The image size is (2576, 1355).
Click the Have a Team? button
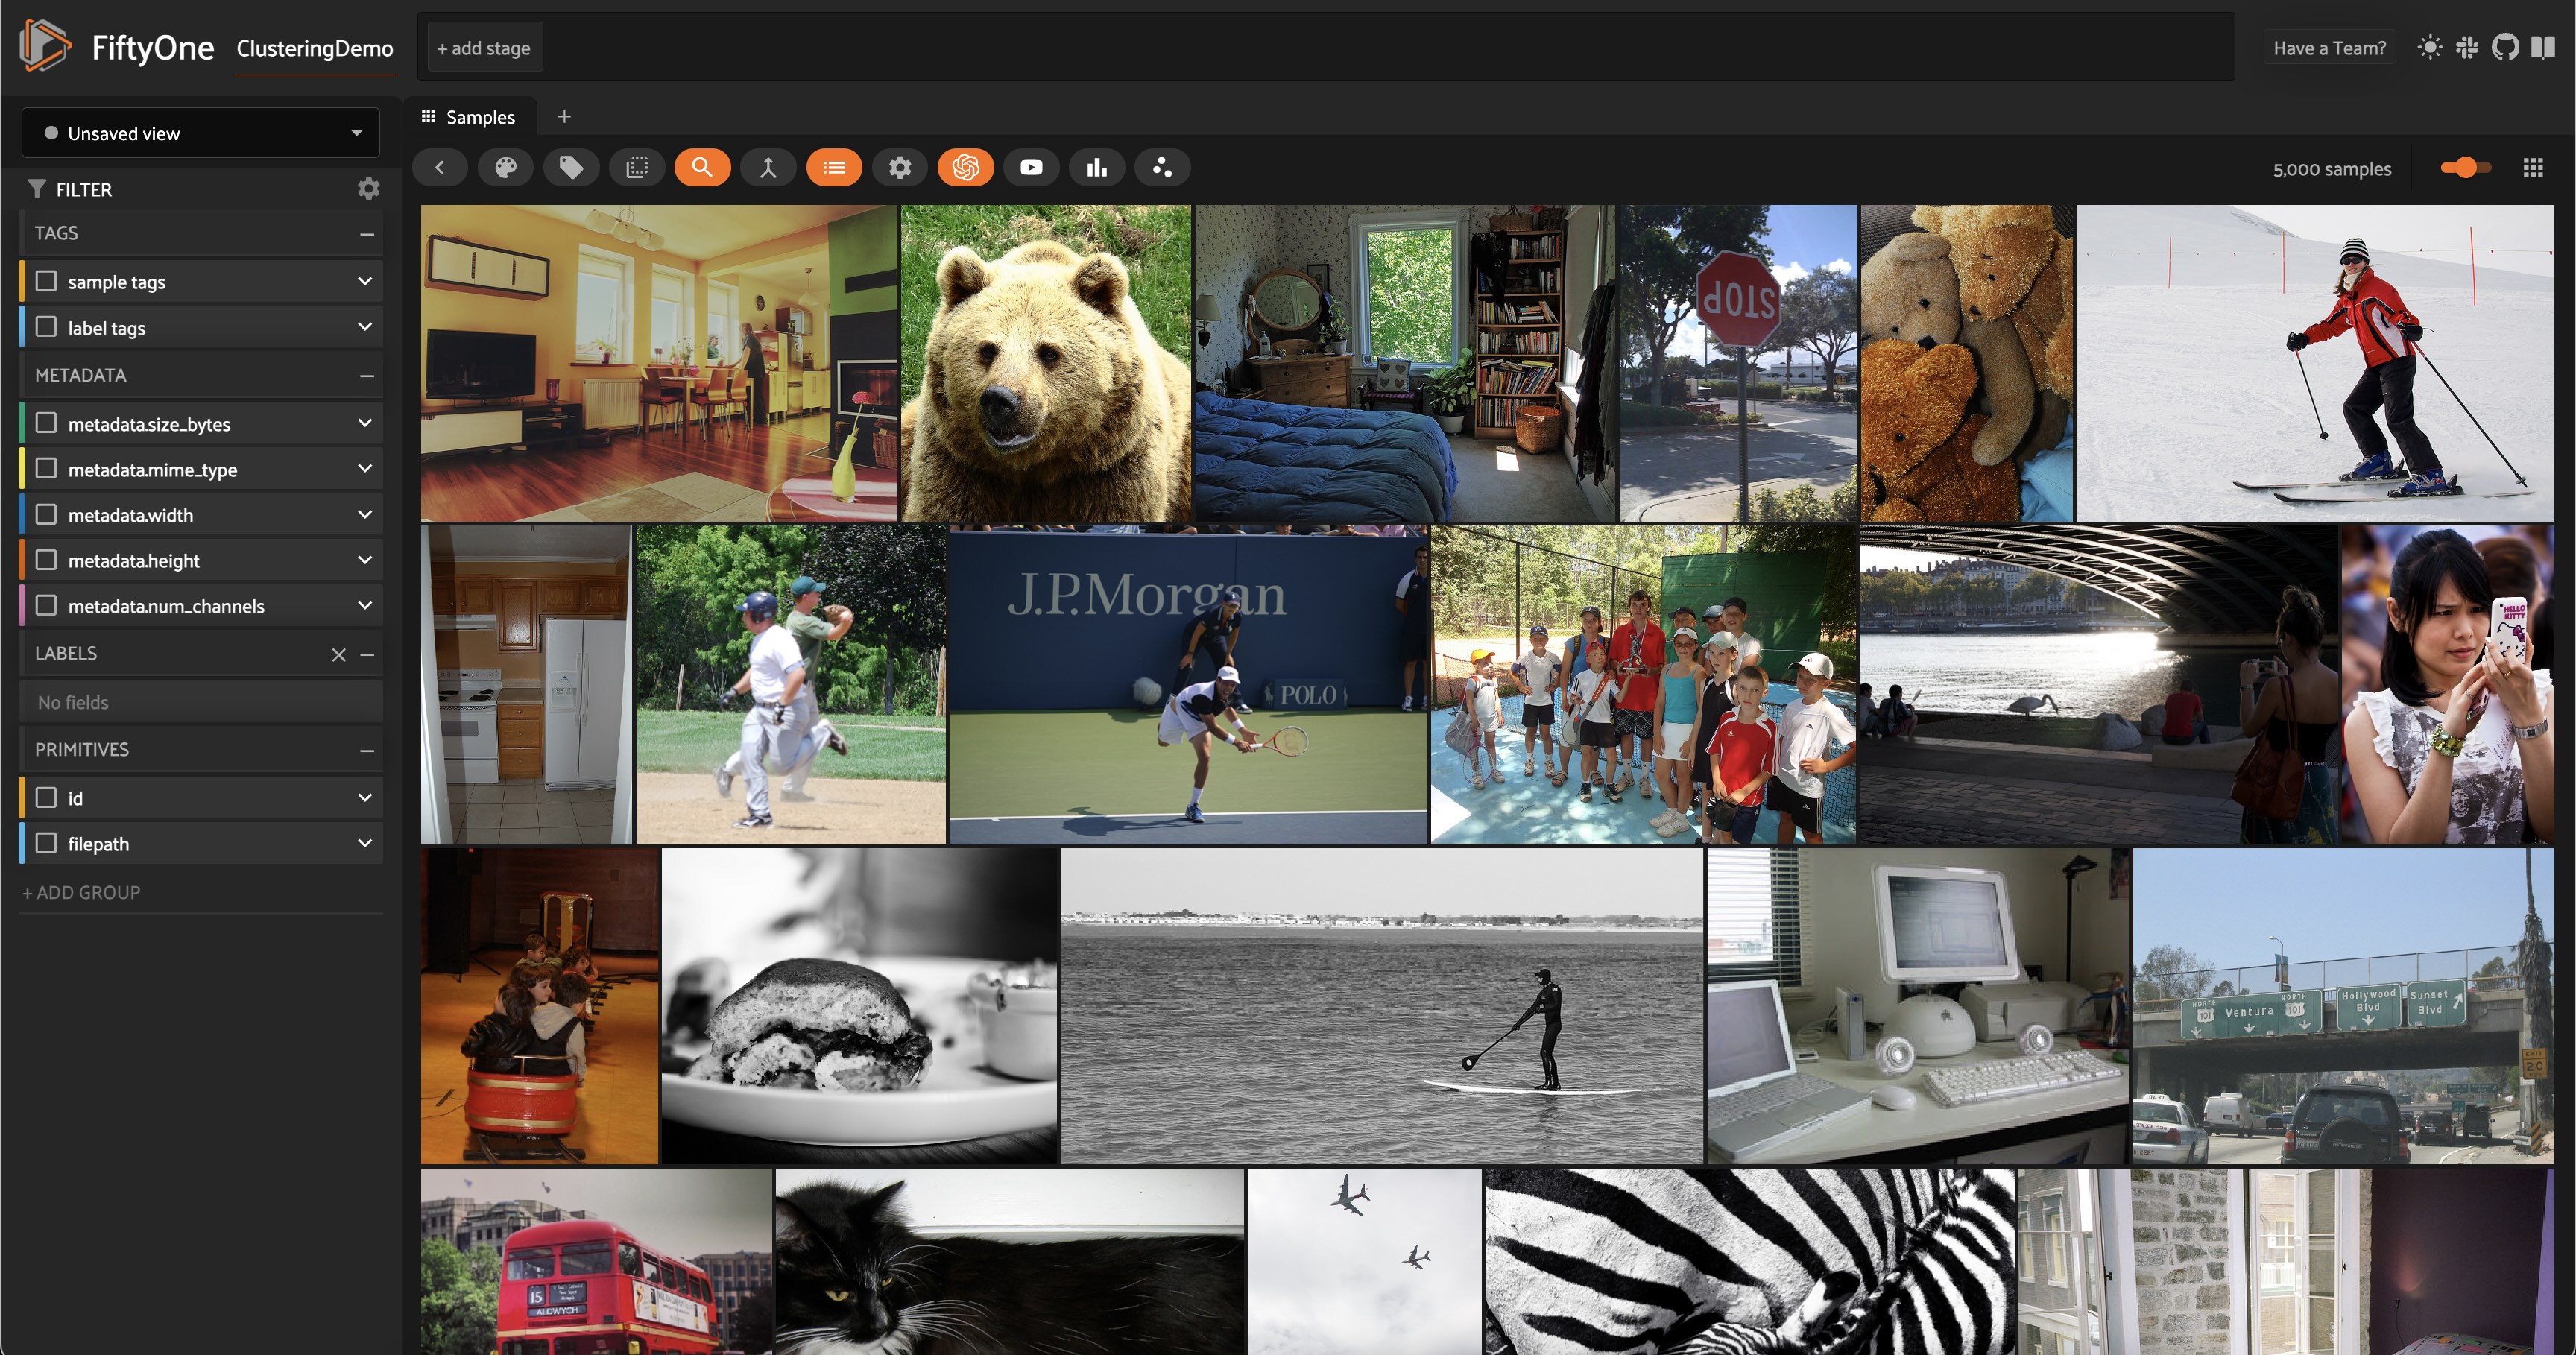(x=2329, y=48)
